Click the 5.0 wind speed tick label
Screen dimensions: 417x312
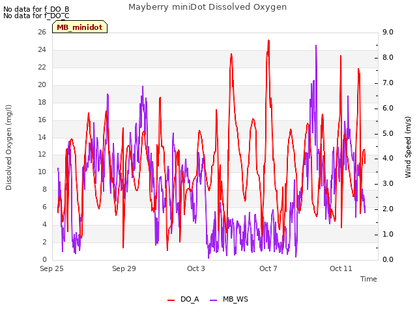388,133
